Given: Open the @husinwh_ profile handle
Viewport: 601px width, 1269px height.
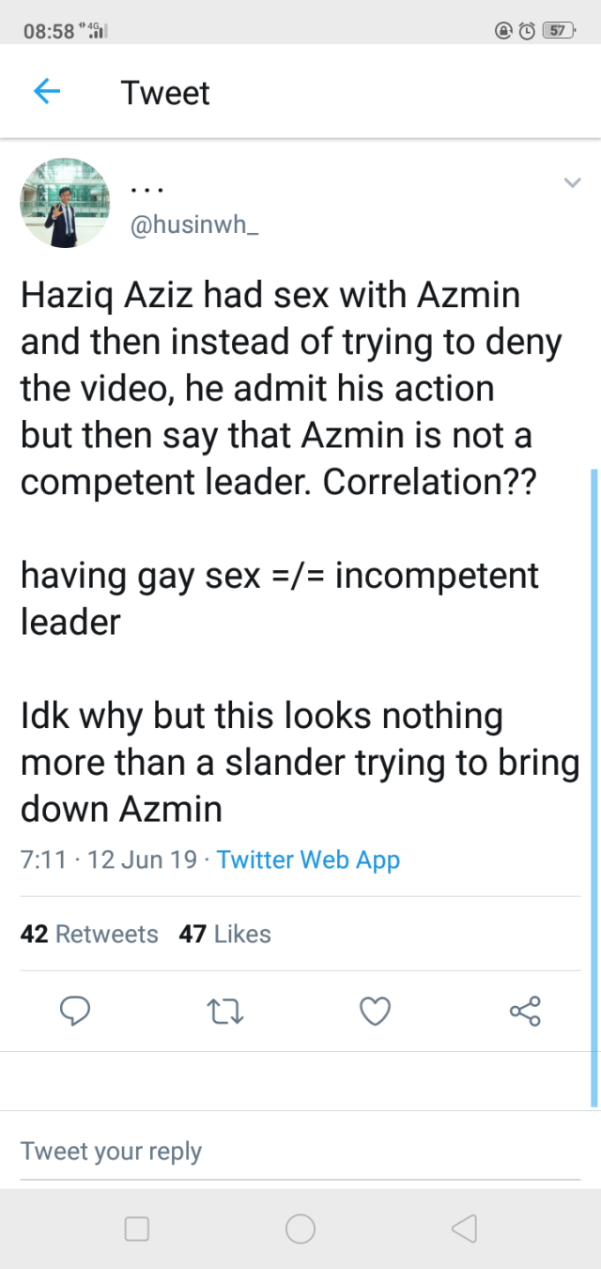Looking at the screenshot, I should pyautogui.click(x=193, y=227).
